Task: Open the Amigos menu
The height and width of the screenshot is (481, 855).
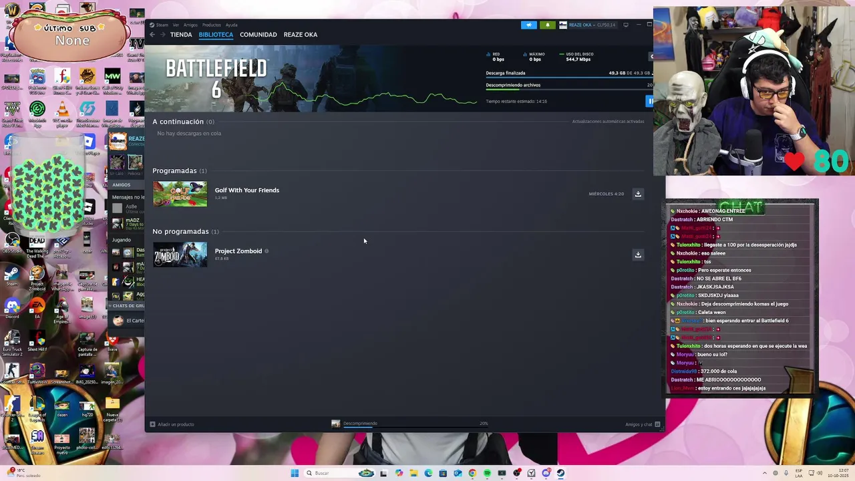Action: coord(190,25)
